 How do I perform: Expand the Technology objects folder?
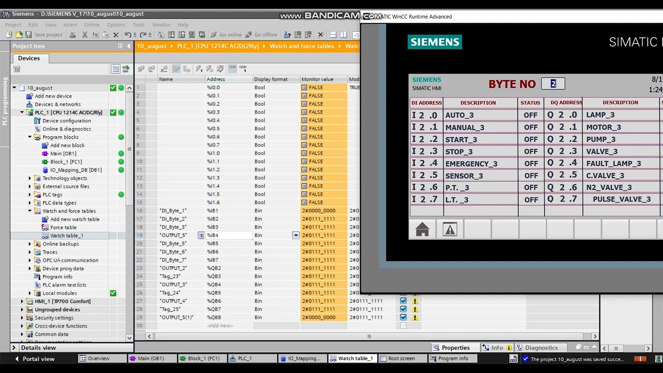pos(30,178)
